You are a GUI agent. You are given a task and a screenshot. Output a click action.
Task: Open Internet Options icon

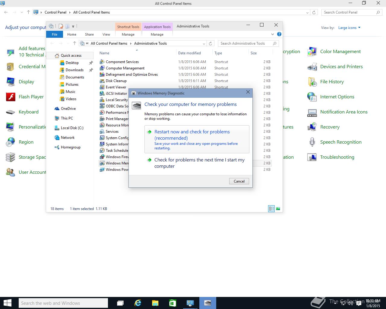click(312, 97)
